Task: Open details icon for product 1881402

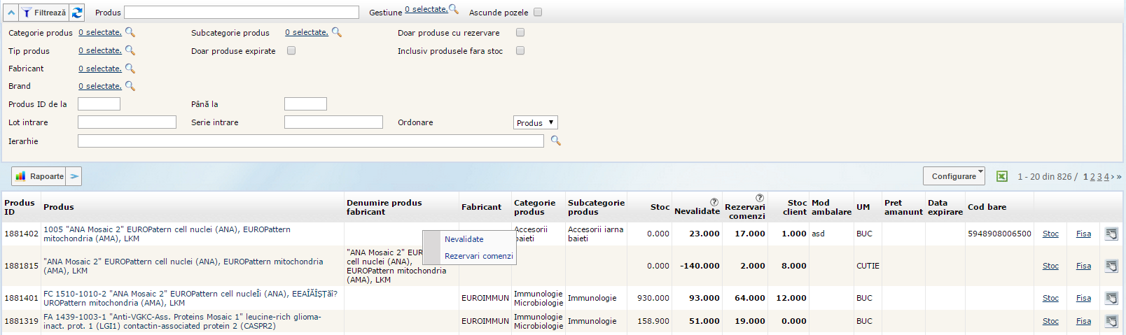Action: pos(1111,234)
